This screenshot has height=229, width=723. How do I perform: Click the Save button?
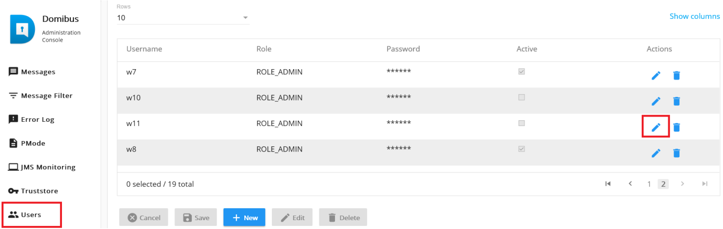(195, 218)
